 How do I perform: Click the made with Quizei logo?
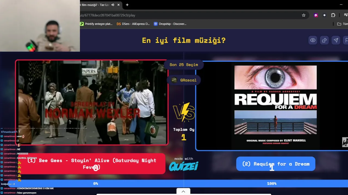point(184,164)
